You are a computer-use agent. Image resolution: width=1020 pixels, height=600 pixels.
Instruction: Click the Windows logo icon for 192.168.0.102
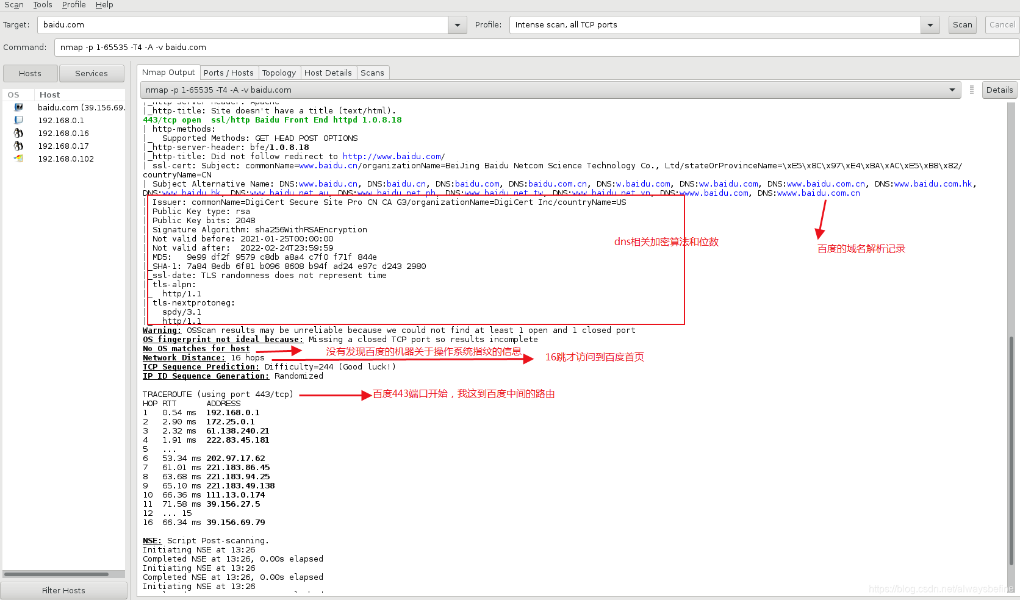pyautogui.click(x=18, y=158)
